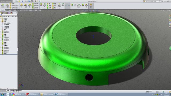
Task: Open the DisplayManager tab icon
Action: coord(11,13)
